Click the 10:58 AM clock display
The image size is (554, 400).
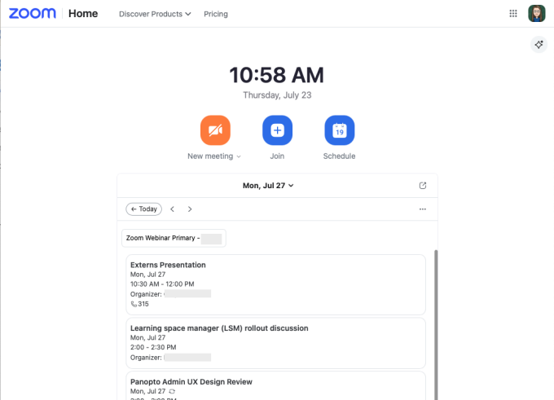(x=277, y=75)
